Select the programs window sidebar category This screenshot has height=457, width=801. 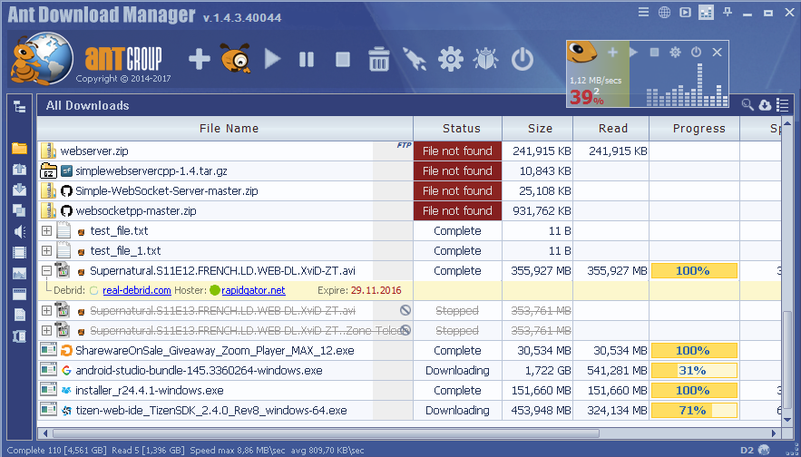(19, 294)
